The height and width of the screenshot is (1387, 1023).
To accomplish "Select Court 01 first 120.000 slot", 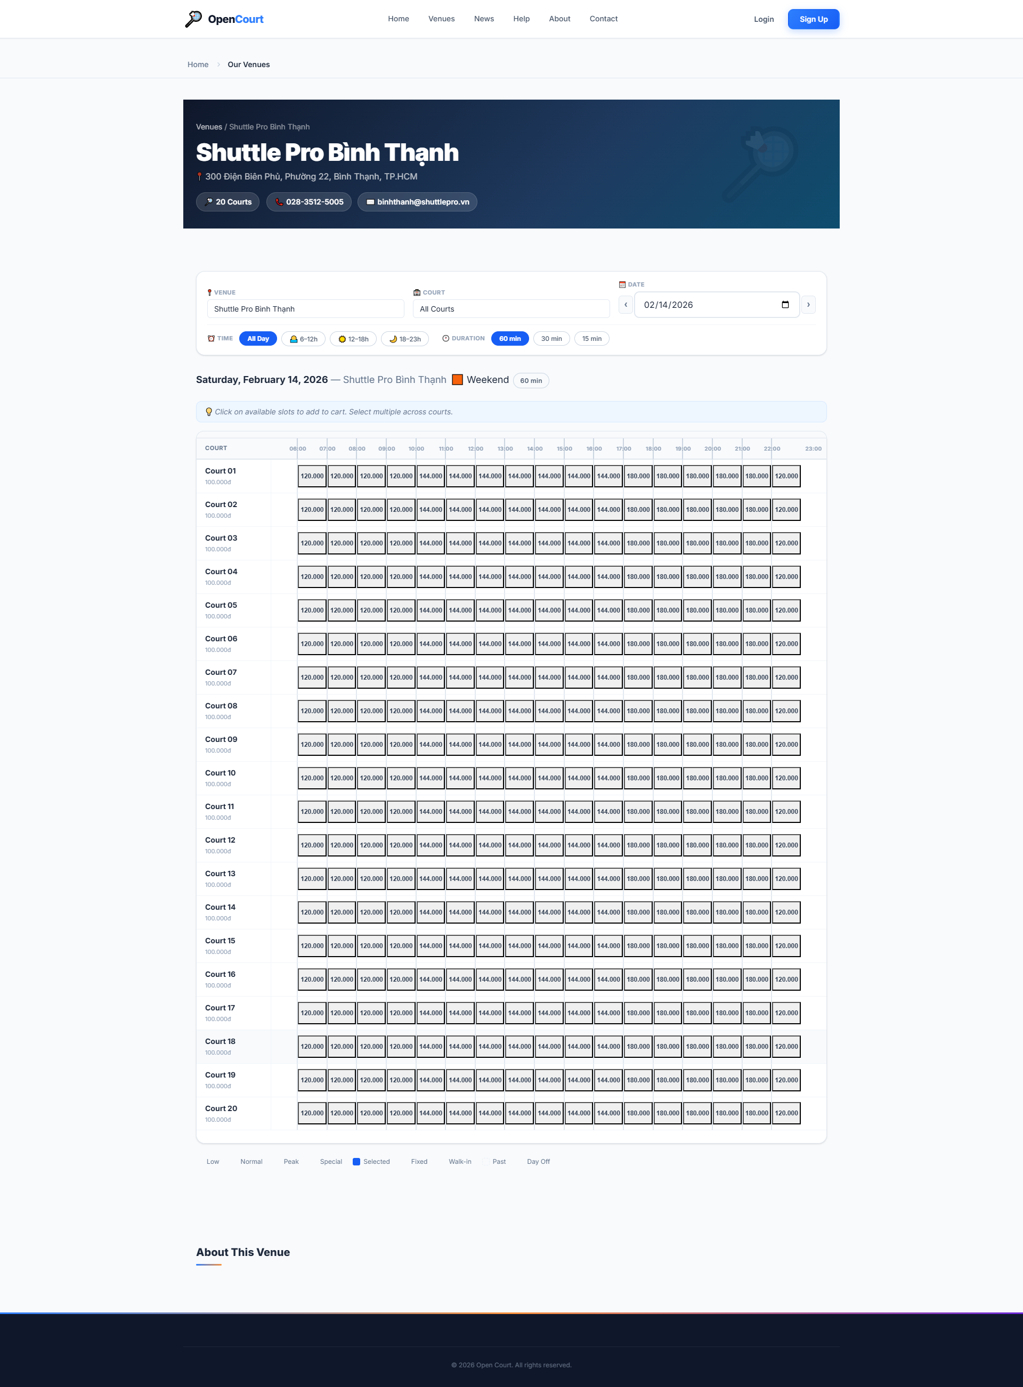I will click(312, 476).
